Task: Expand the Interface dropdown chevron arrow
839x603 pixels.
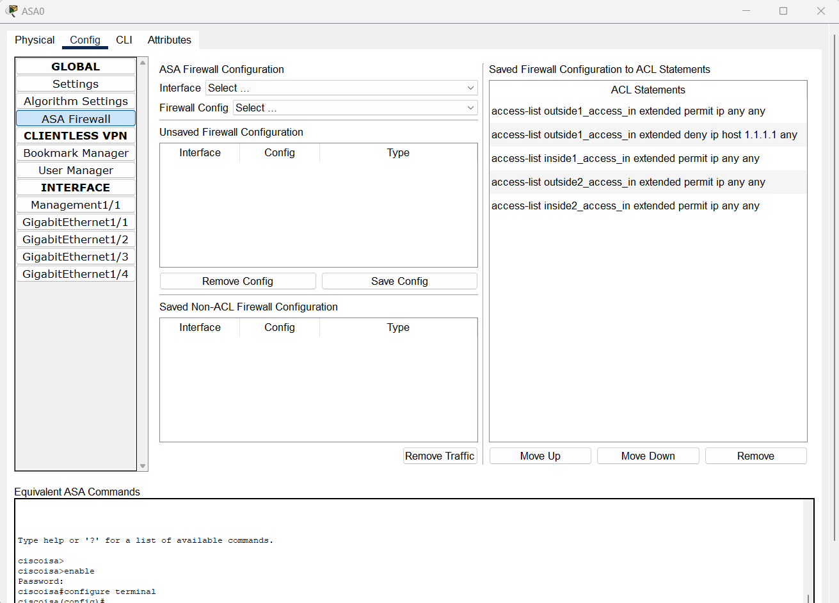Action: 470,88
